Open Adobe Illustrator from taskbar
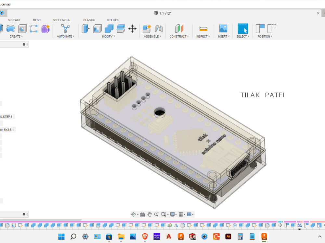 [228, 237]
